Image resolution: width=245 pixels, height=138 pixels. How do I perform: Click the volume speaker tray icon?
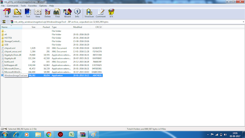(x=225, y=135)
